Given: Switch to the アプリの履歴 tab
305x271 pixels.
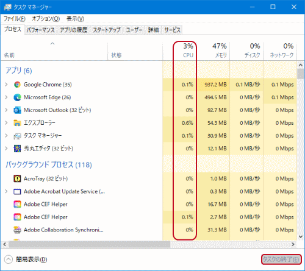Looking at the screenshot, I should (x=74, y=30).
